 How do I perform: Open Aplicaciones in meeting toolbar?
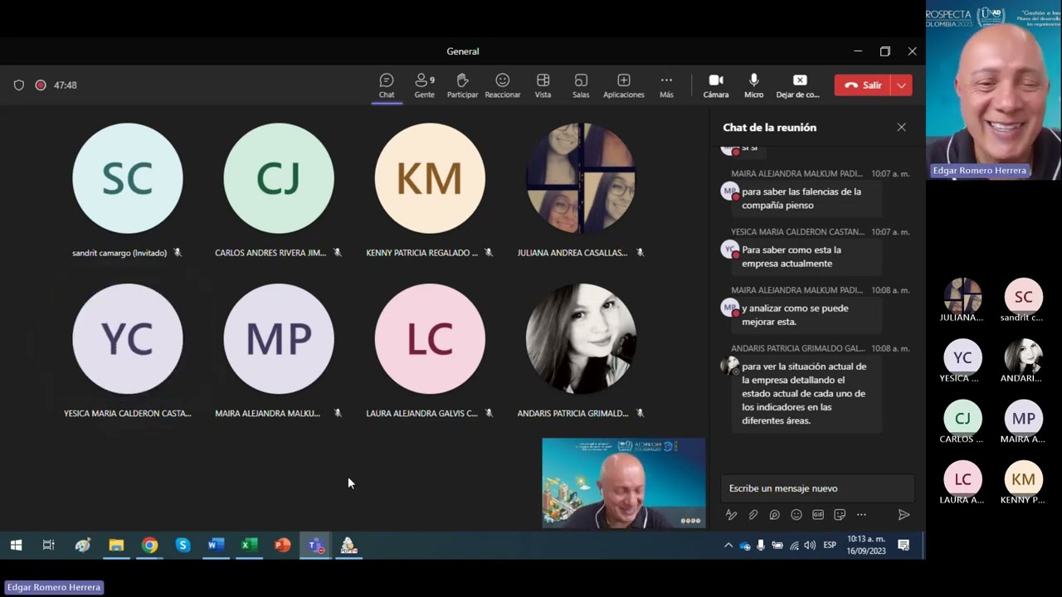pyautogui.click(x=624, y=85)
